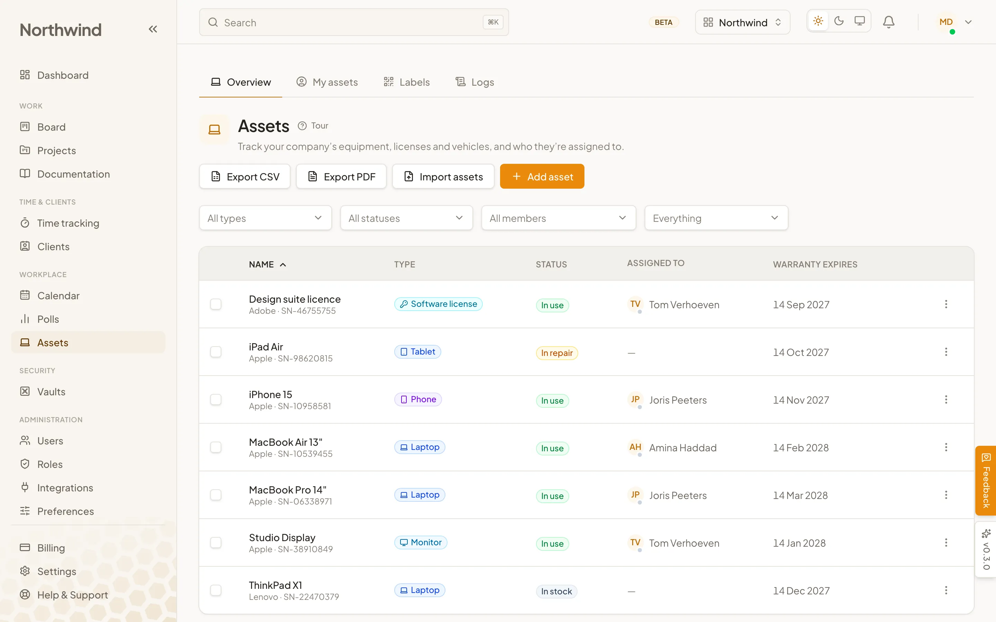Click the Billing card icon
Image resolution: width=996 pixels, height=622 pixels.
[x=25, y=548]
